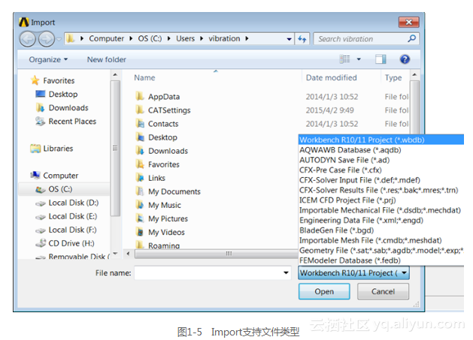Select the Favorites folder in file list
This screenshot has height=340, width=473.
click(x=163, y=164)
